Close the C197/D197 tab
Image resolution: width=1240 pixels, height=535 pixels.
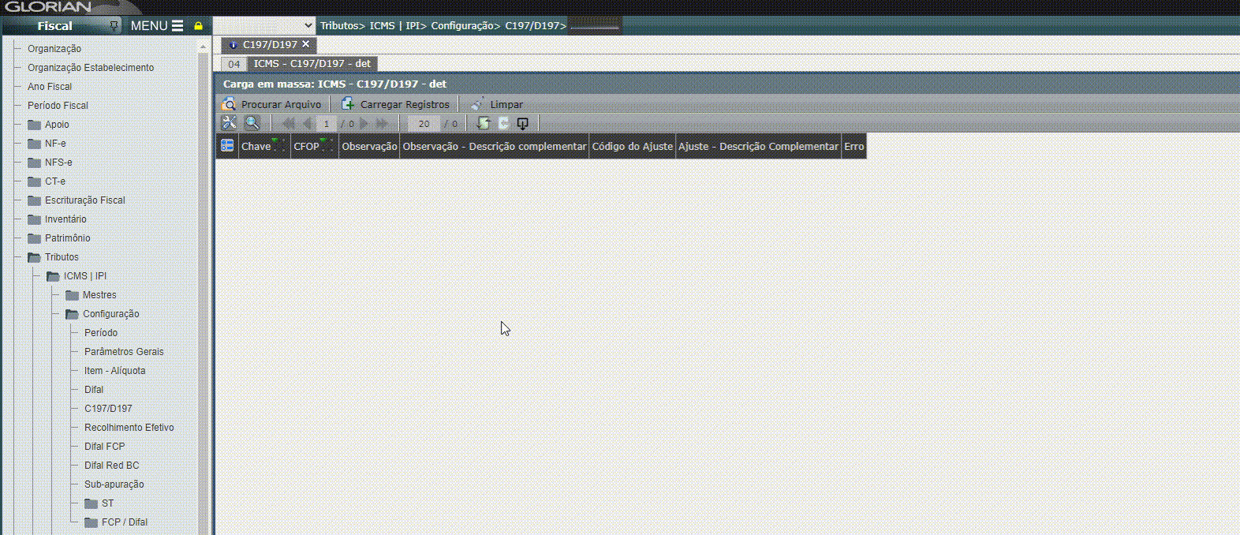click(x=306, y=44)
